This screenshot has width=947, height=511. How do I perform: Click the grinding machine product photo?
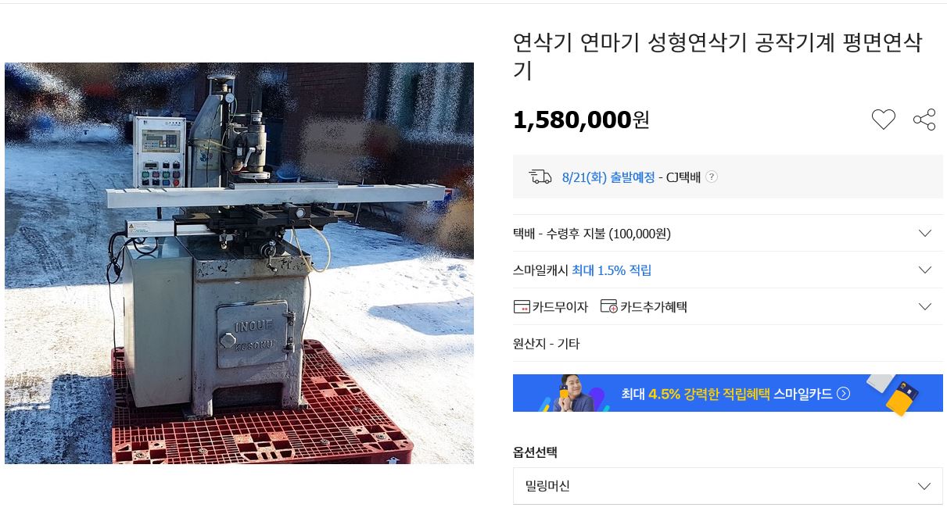click(239, 263)
